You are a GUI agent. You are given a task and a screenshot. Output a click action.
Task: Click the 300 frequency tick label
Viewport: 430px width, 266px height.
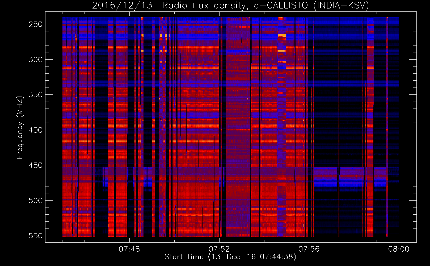(x=36, y=60)
